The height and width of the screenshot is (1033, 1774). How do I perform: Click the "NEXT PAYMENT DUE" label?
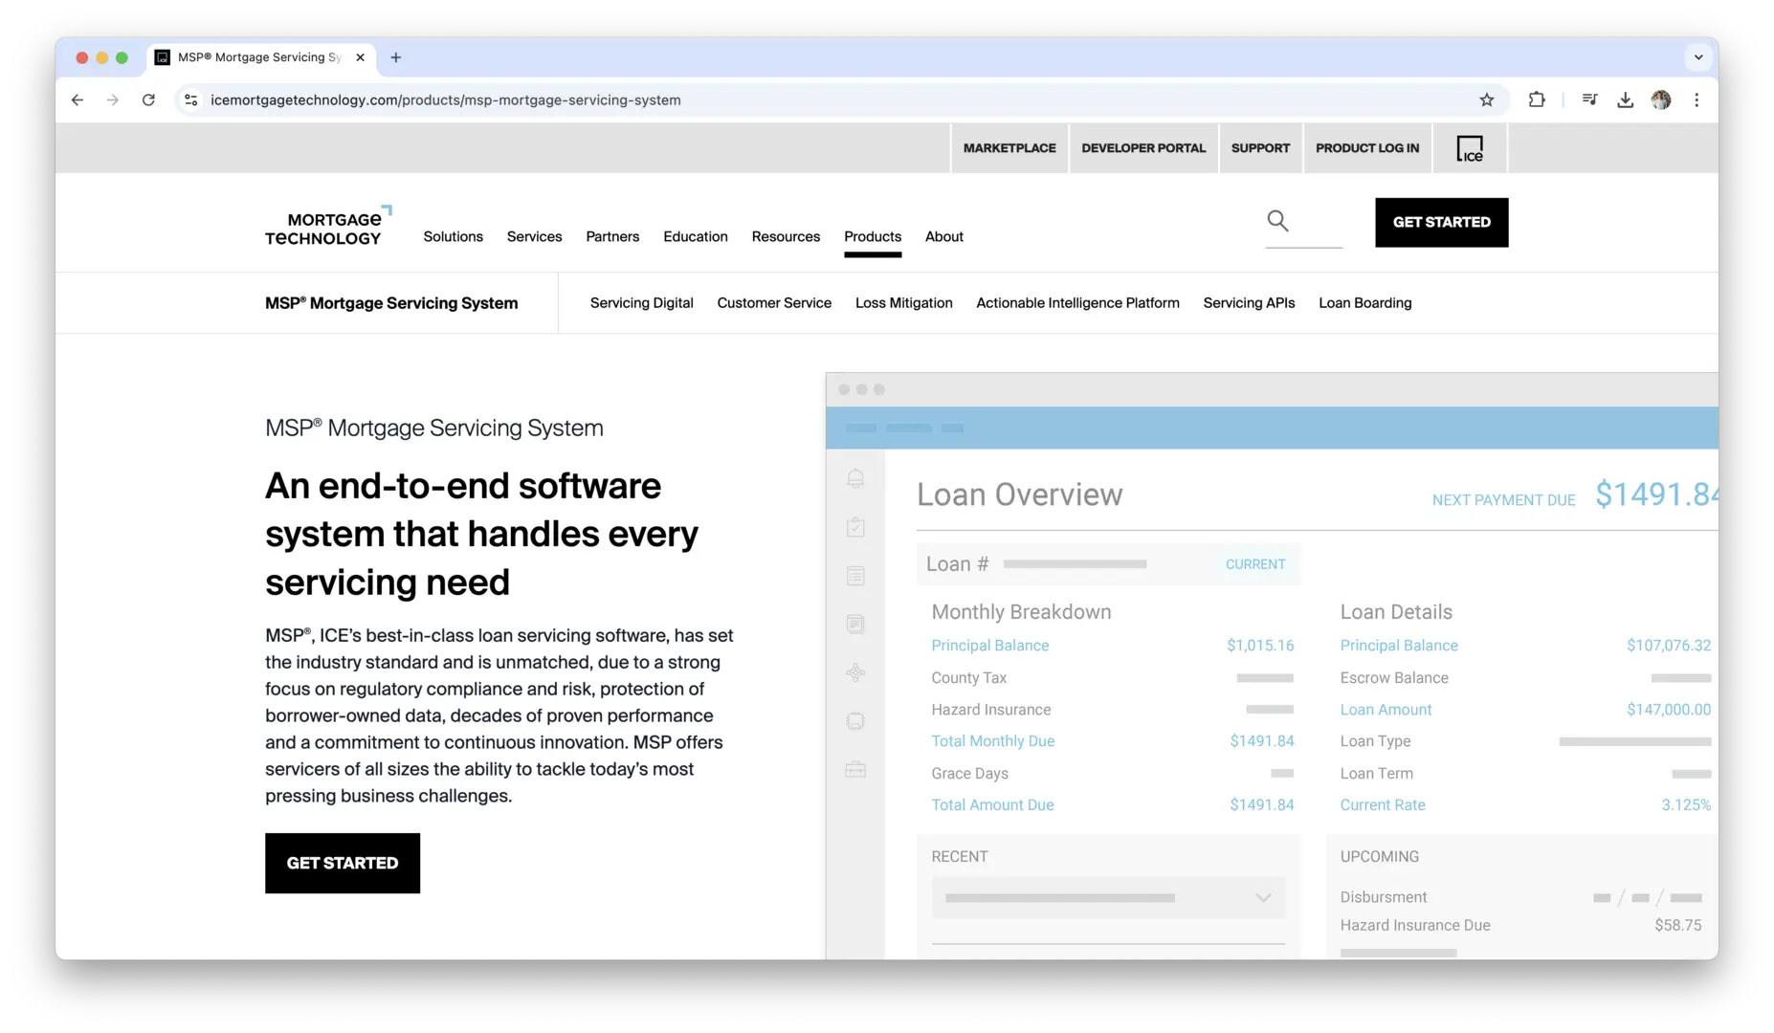(1504, 500)
